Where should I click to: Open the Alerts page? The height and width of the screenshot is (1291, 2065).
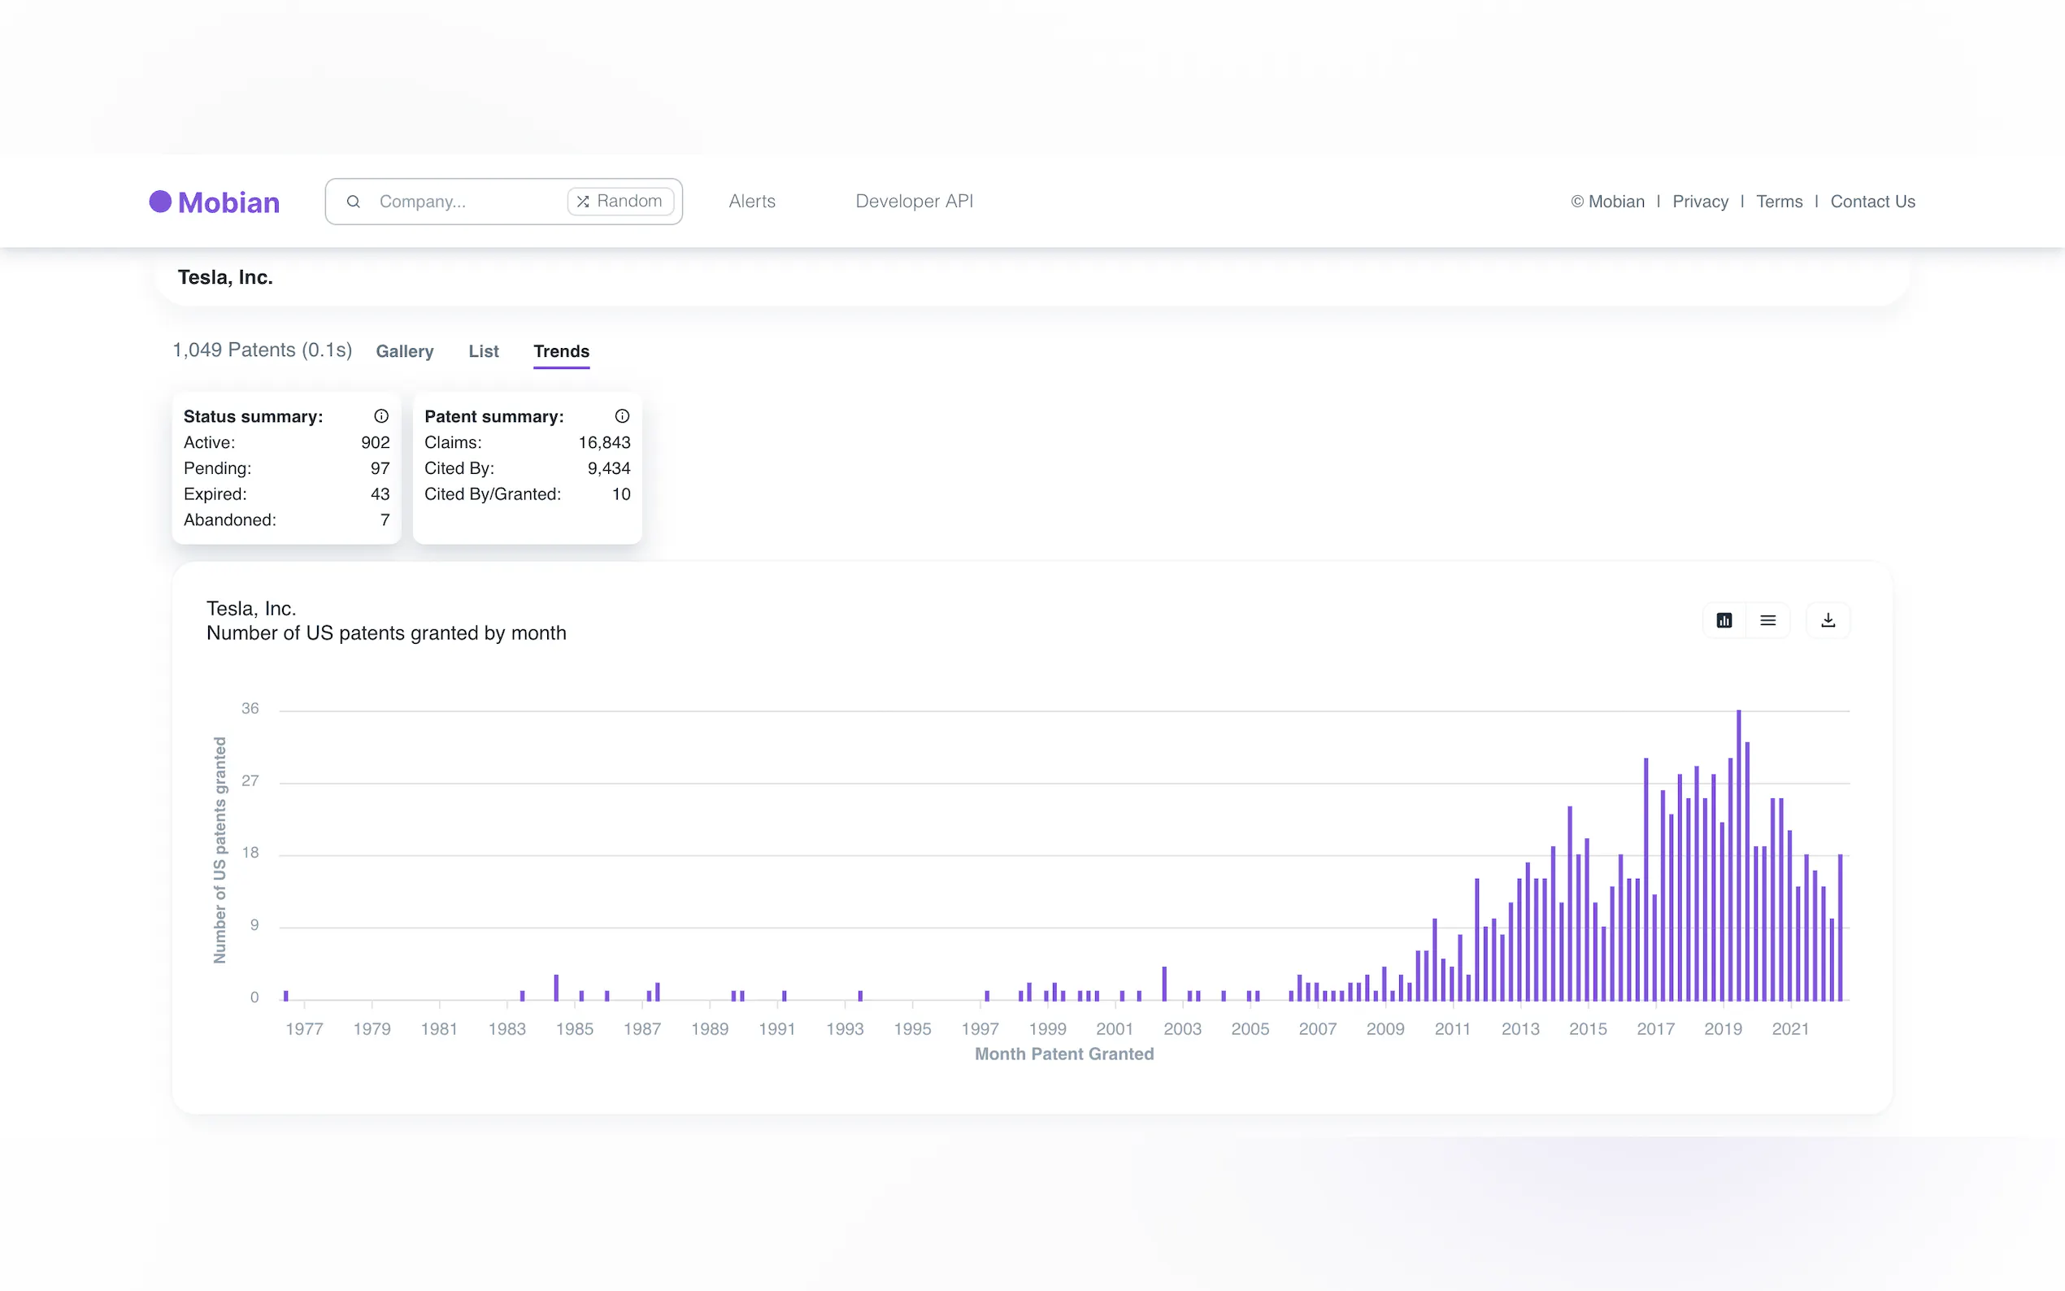[x=752, y=202]
